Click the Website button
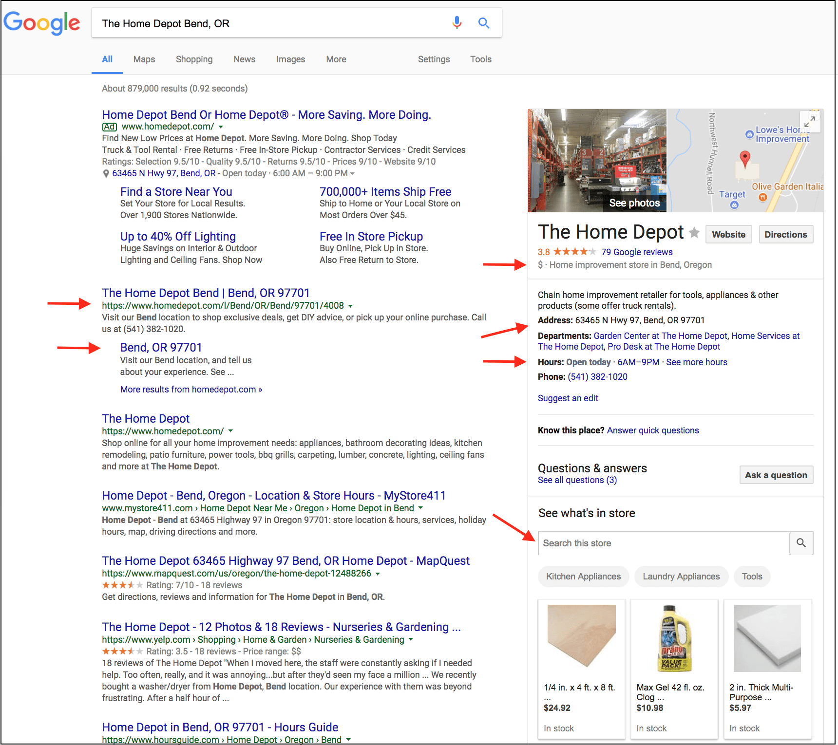 (728, 235)
